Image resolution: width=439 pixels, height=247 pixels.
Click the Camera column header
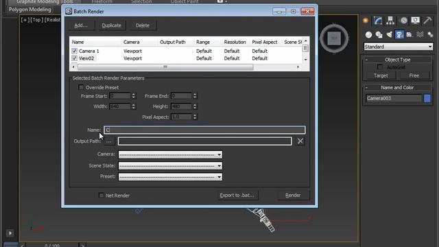[131, 42]
